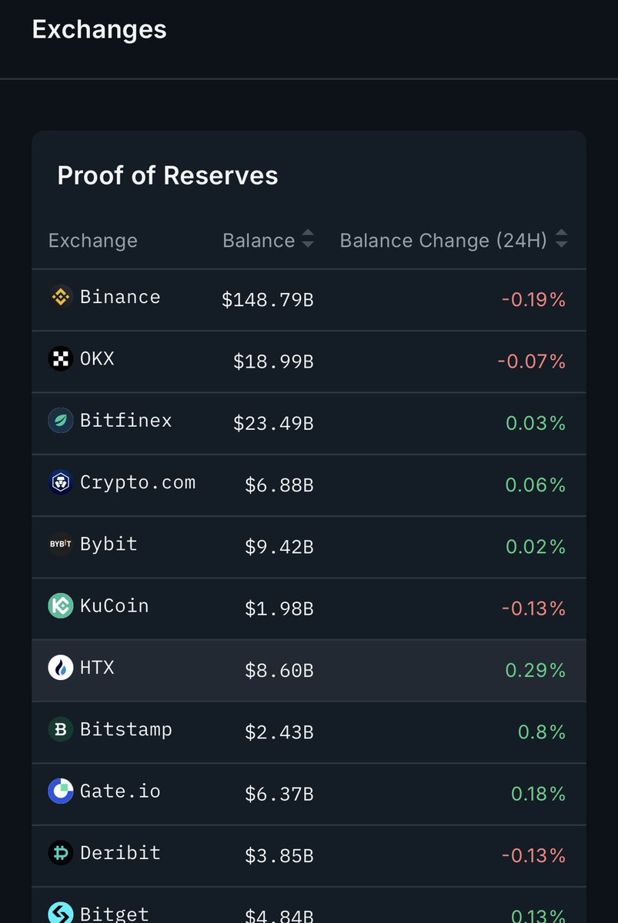The image size is (618, 923).
Task: Click the Bitstamp logo icon
Action: coord(61,729)
